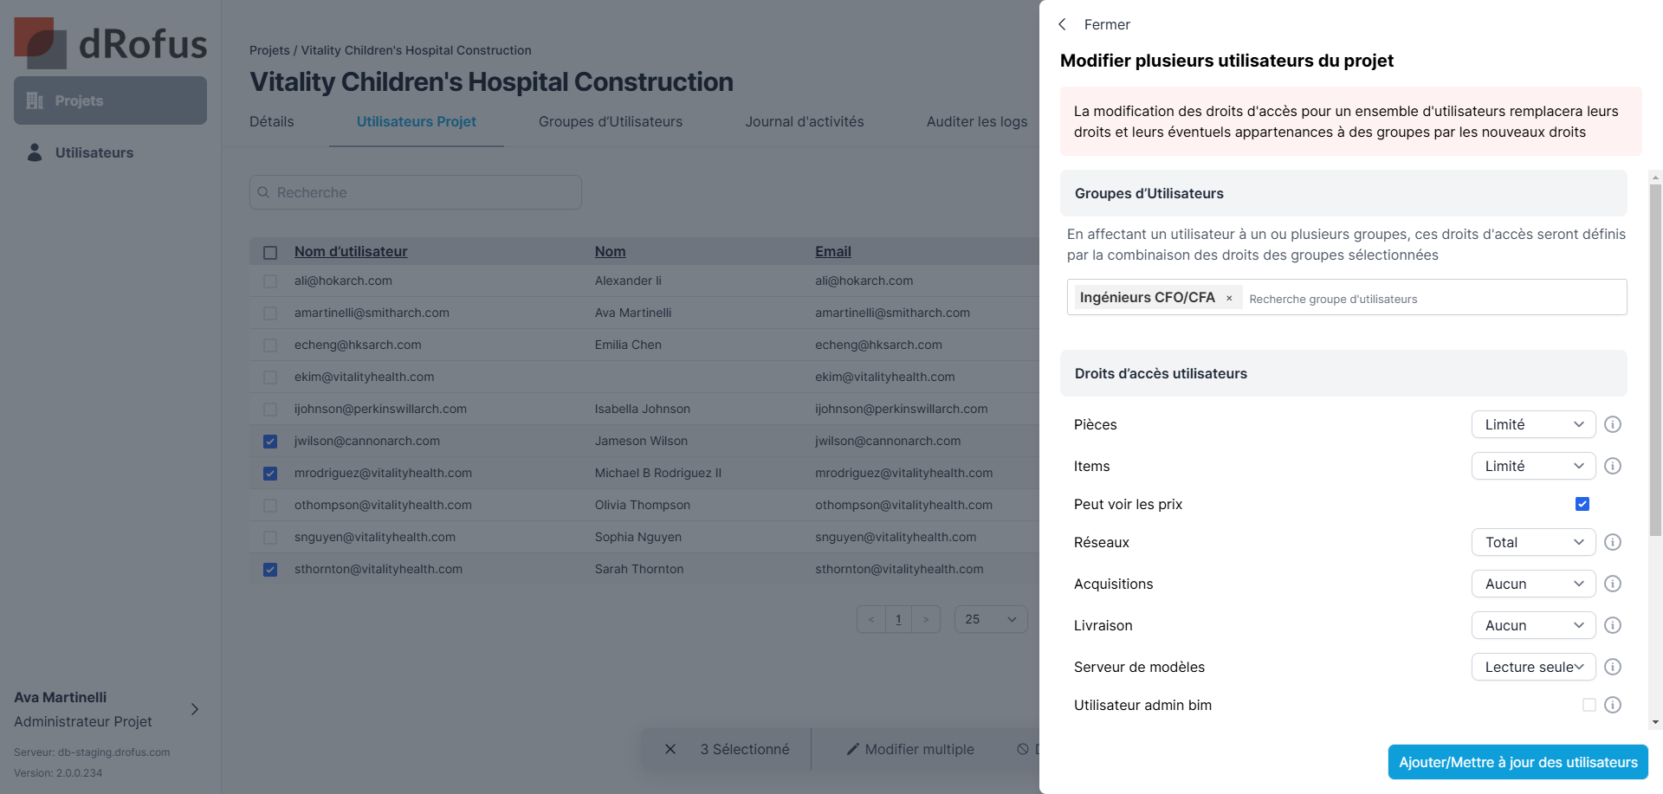
Task: Click the Modifier multiple button
Action: 910,749
